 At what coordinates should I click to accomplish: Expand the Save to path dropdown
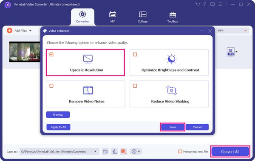pos(95,152)
